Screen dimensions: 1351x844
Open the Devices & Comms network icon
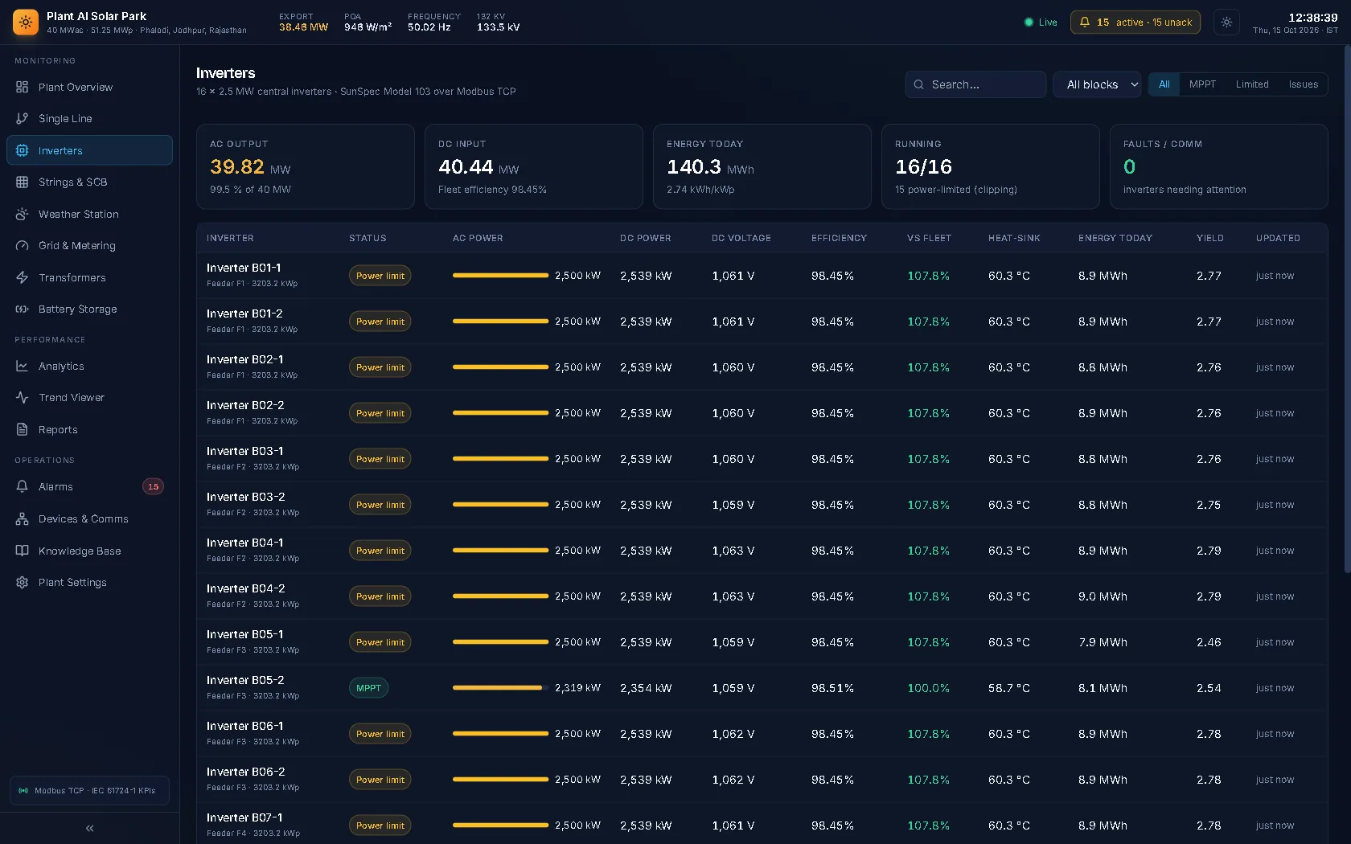point(22,518)
